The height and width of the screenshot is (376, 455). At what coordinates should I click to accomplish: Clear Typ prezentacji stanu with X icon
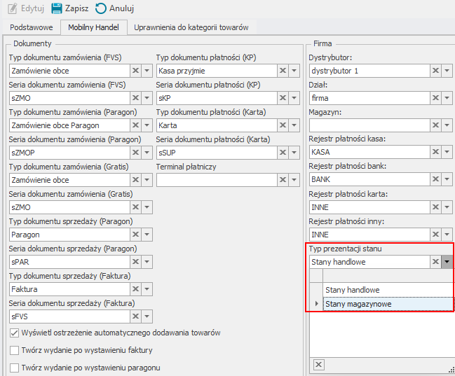click(435, 262)
